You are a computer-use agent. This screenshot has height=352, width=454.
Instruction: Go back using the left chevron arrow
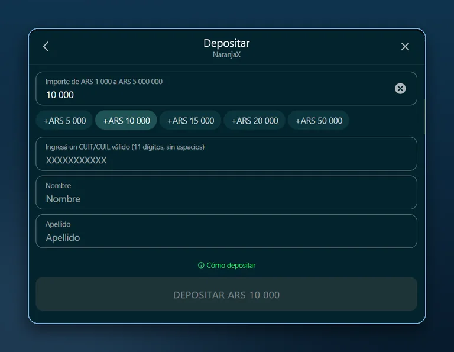point(46,46)
